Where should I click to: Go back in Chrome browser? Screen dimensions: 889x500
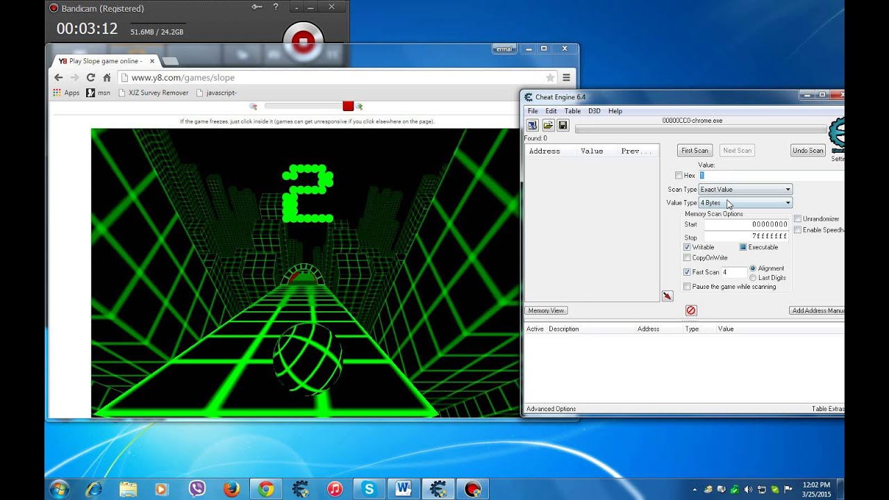click(58, 78)
